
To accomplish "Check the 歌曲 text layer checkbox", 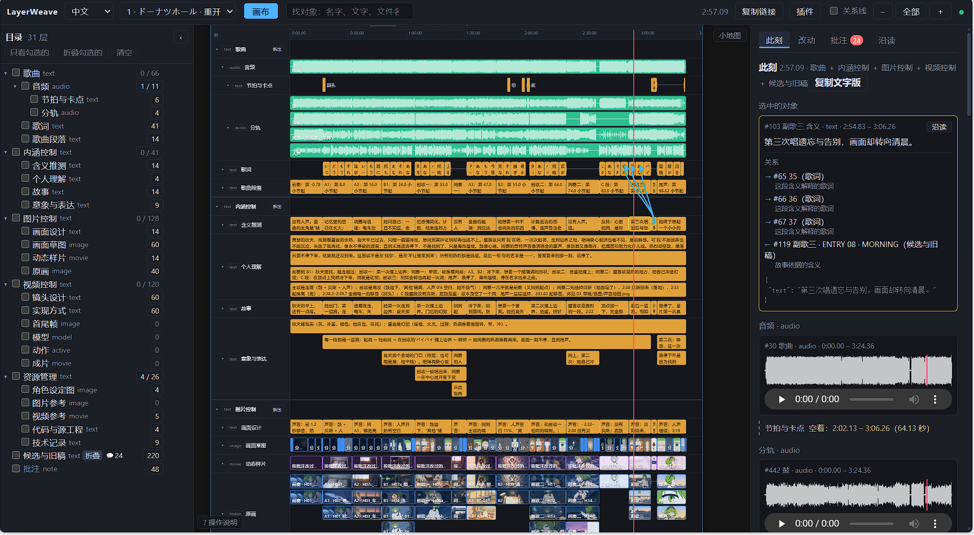I will point(16,73).
